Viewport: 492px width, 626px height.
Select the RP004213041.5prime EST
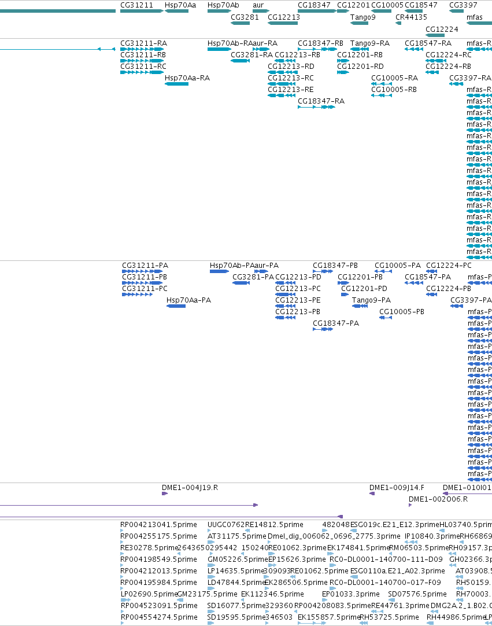pos(122,531)
